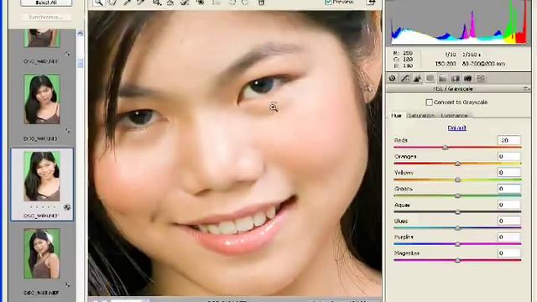The image size is (537, 302).
Task: Select the highlighted third filmstrip thumbnail
Action: tap(42, 176)
